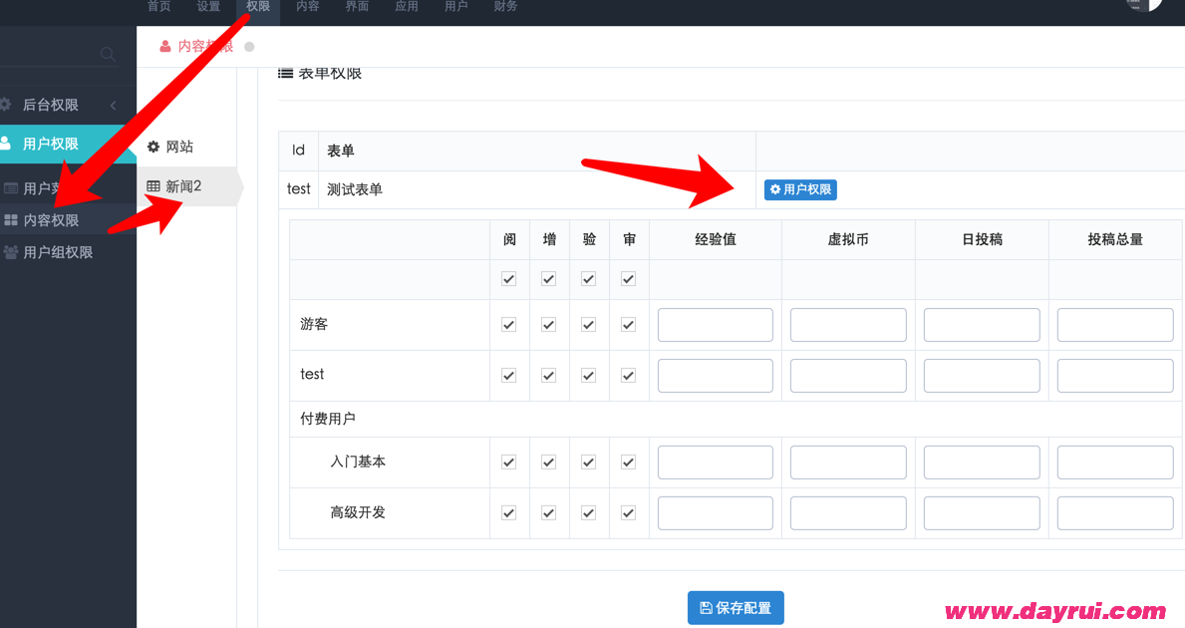
Task: Focus the 经验值 field for 游客
Action: pyautogui.click(x=715, y=325)
